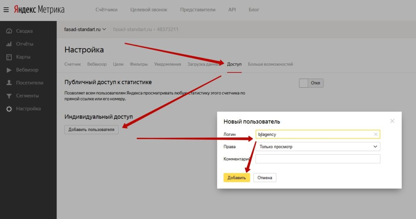Image resolution: width=416 pixels, height=219 pixels.
Task: Switch to the Счетчик settings tab
Action: pyautogui.click(x=73, y=64)
